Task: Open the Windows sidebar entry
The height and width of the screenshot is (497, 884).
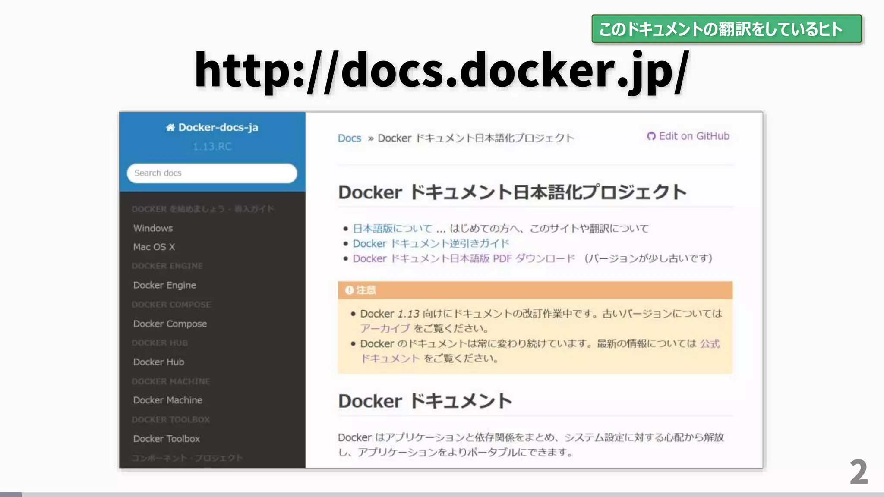Action: click(x=153, y=228)
